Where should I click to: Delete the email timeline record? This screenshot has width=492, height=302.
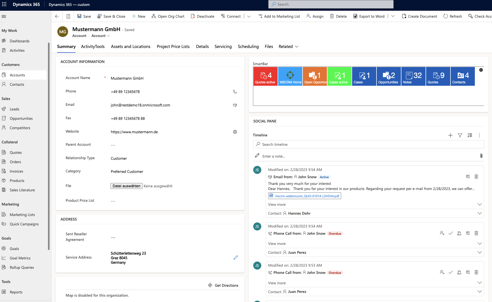476,177
